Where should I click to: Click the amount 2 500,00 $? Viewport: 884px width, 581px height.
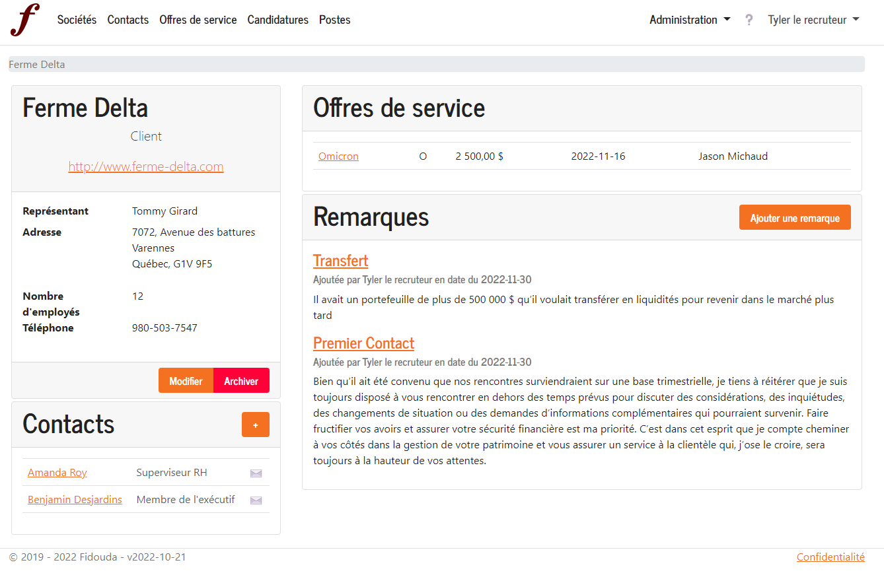coord(480,156)
